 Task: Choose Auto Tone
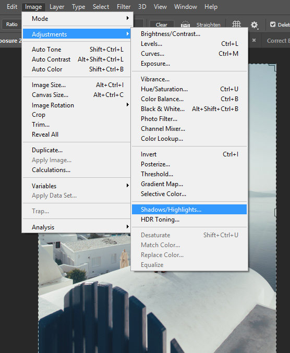[x=77, y=50]
